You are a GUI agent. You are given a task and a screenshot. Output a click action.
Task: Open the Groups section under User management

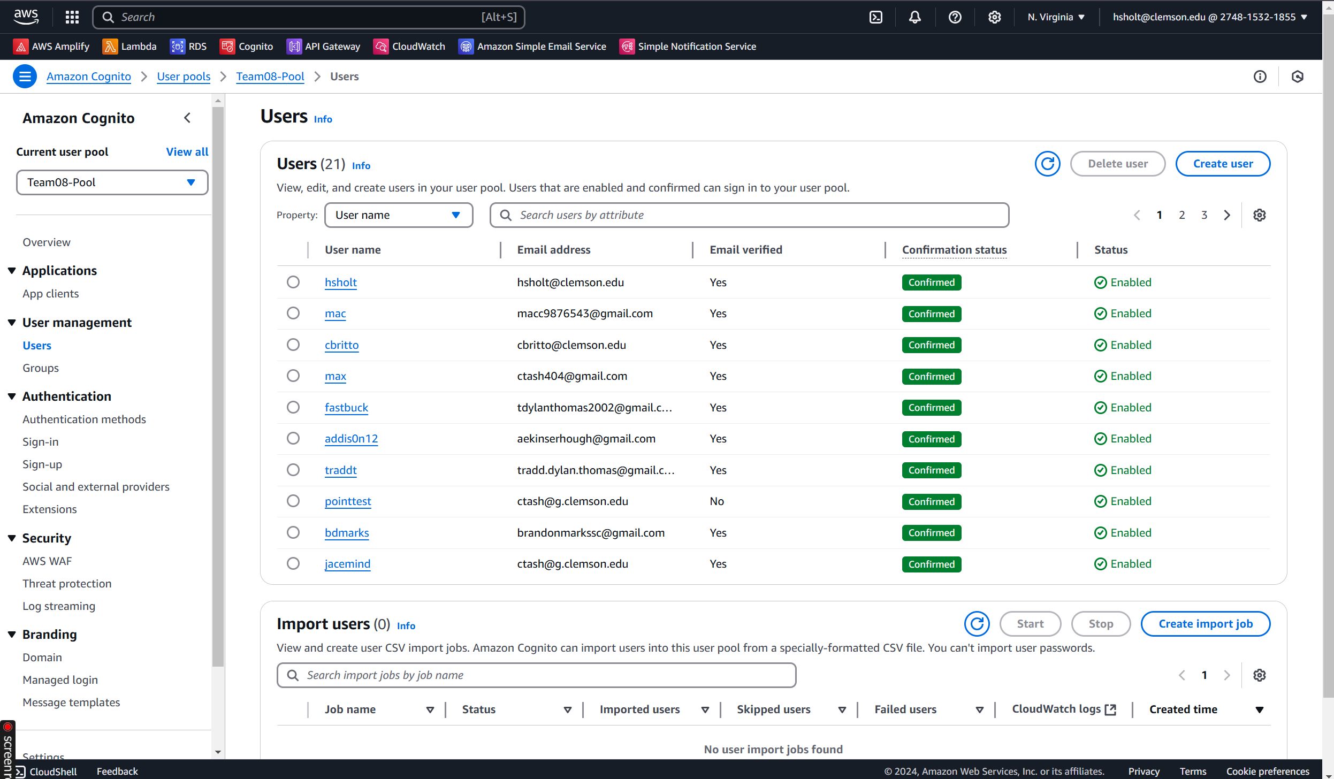(x=41, y=367)
